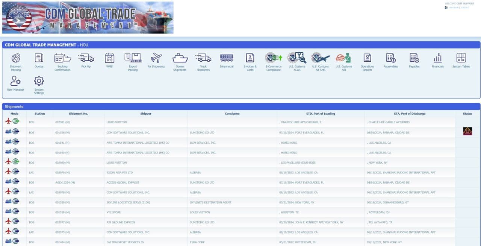Viewport: 481px width, 246px height.
Task: Open Truck Shipments module
Action: click(203, 62)
